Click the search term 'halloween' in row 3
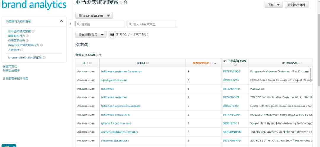The image size is (320, 147). click(x=108, y=89)
